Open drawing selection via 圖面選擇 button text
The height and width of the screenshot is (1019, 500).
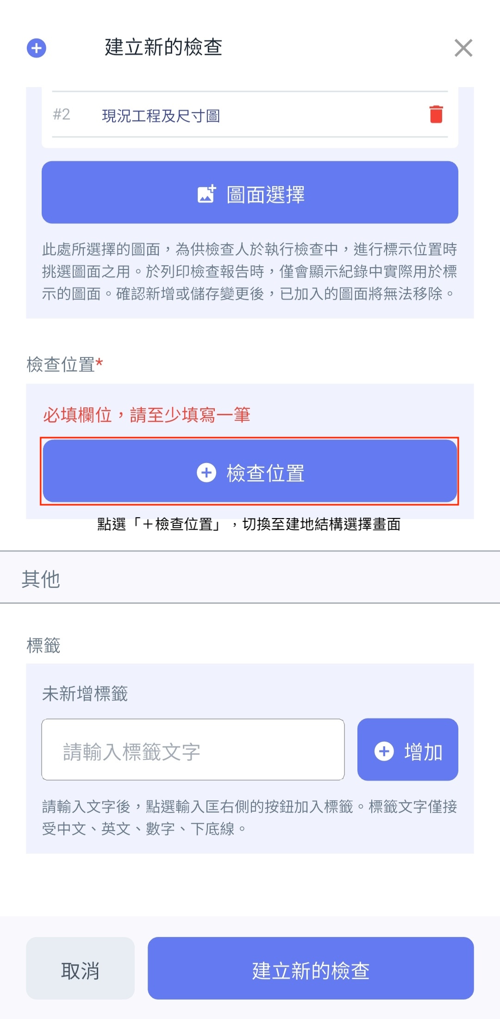(x=265, y=194)
